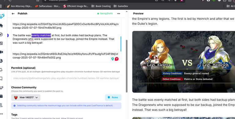Viewport: 235px width, 119px height.
Task: Click the highlighted 'evenly matched' text
Action: (41, 35)
